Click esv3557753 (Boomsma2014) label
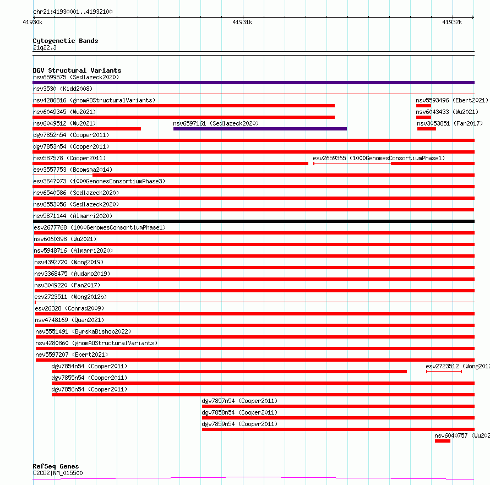Image resolution: width=490 pixels, height=485 pixels. (73, 170)
